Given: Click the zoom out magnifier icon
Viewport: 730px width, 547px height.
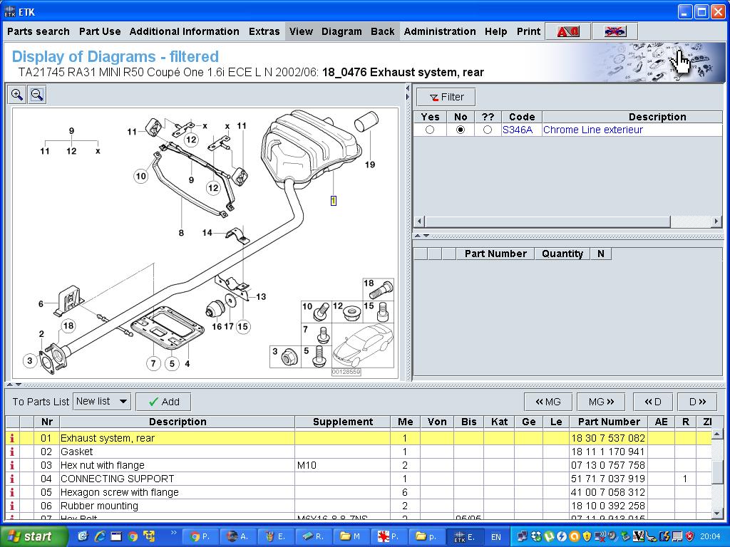Looking at the screenshot, I should coord(37,95).
